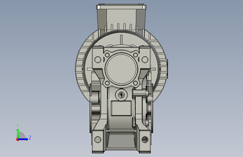Select the bottom-right mounting foot hole
The height and width of the screenshot is (157, 243).
click(145, 139)
